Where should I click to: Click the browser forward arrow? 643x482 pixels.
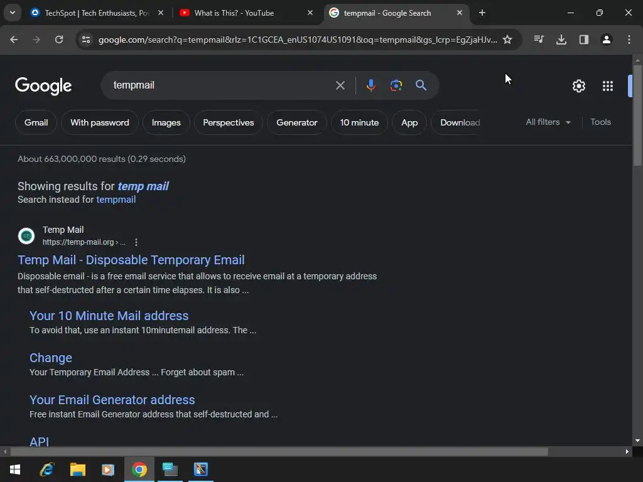pos(36,40)
